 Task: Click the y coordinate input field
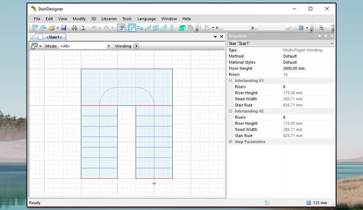coord(271,28)
